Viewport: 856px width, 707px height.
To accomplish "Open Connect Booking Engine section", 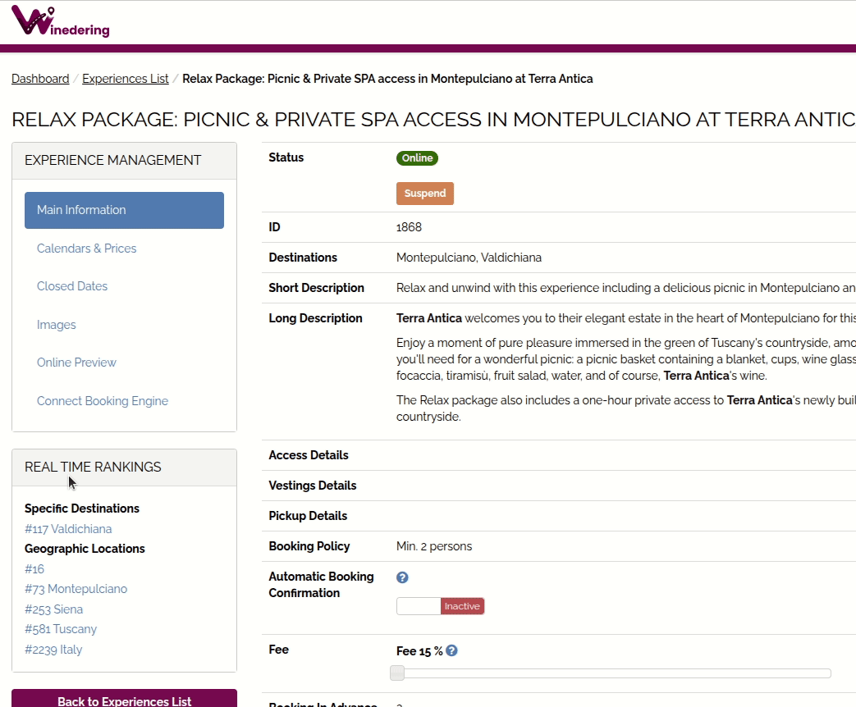I will pos(102,401).
